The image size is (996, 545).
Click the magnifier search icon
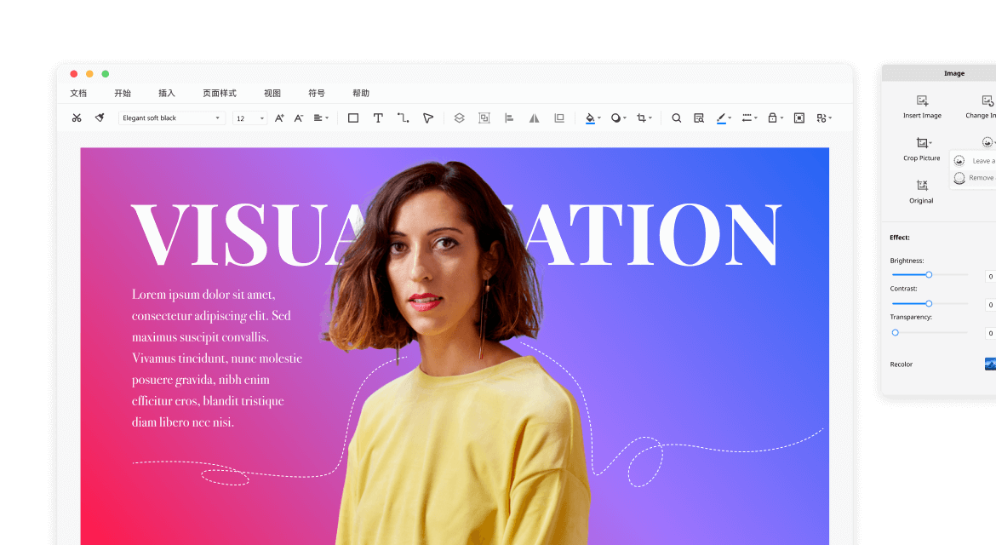coord(677,118)
